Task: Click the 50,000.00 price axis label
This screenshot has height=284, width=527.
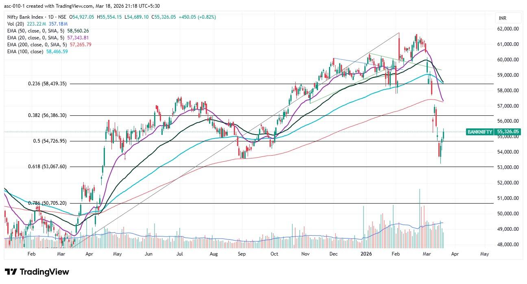Action: point(507,214)
